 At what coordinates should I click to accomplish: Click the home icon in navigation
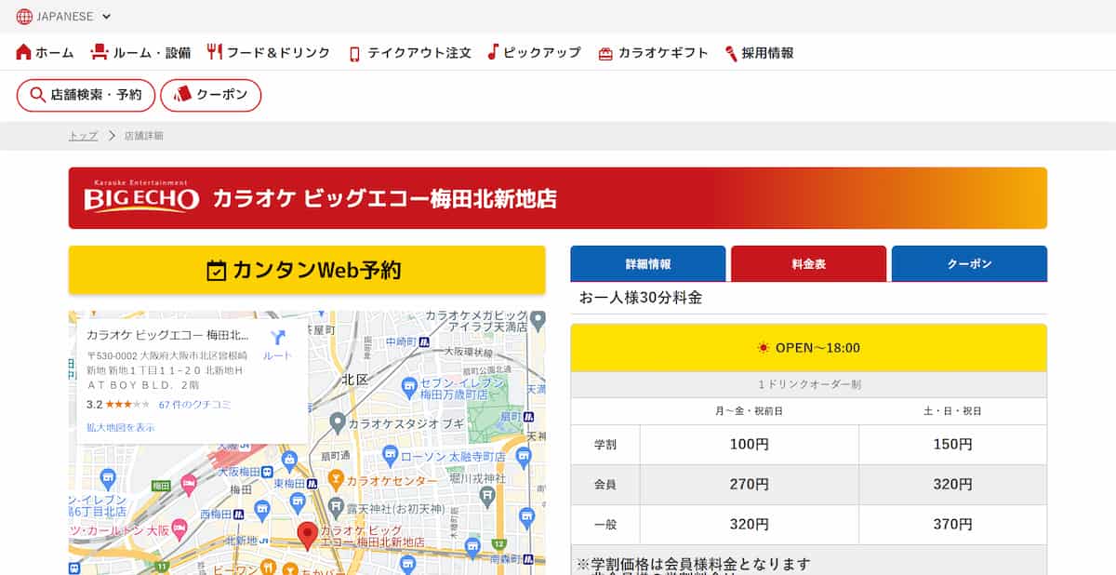[x=24, y=52]
